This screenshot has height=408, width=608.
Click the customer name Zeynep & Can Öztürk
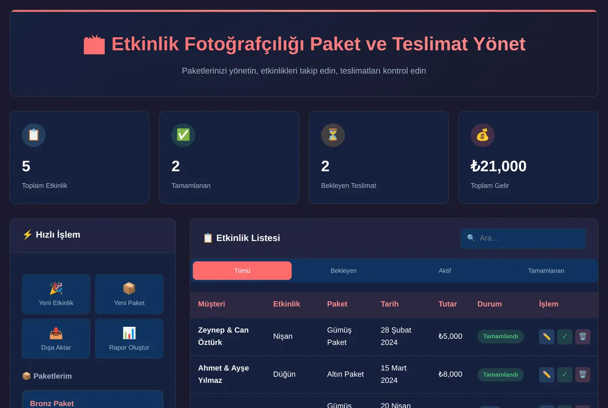coord(223,336)
